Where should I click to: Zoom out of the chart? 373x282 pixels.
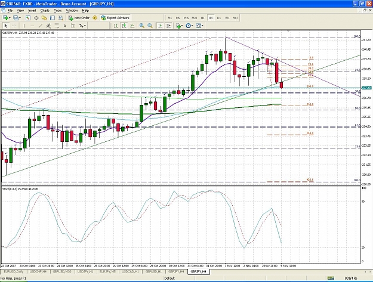point(150,26)
